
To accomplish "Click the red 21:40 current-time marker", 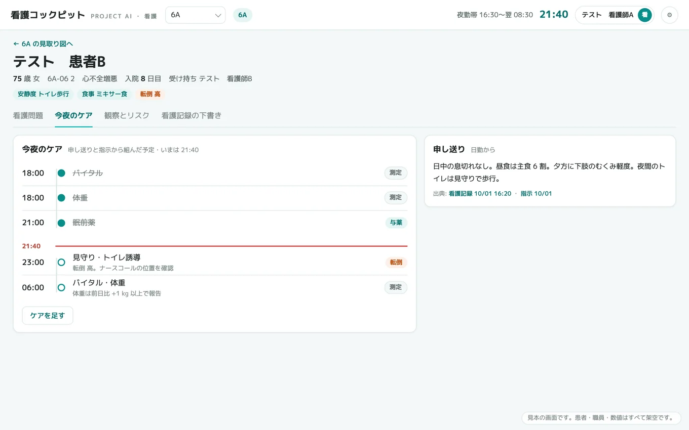I will 31,246.
